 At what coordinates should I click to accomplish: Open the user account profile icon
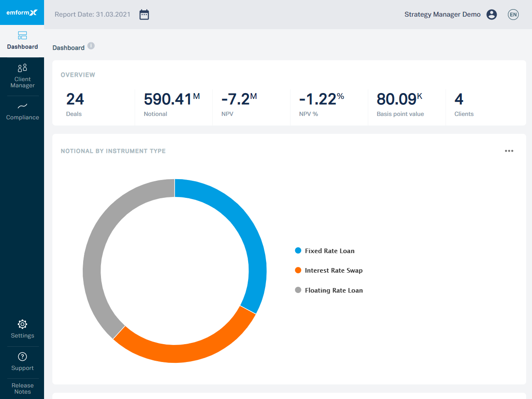click(x=492, y=14)
